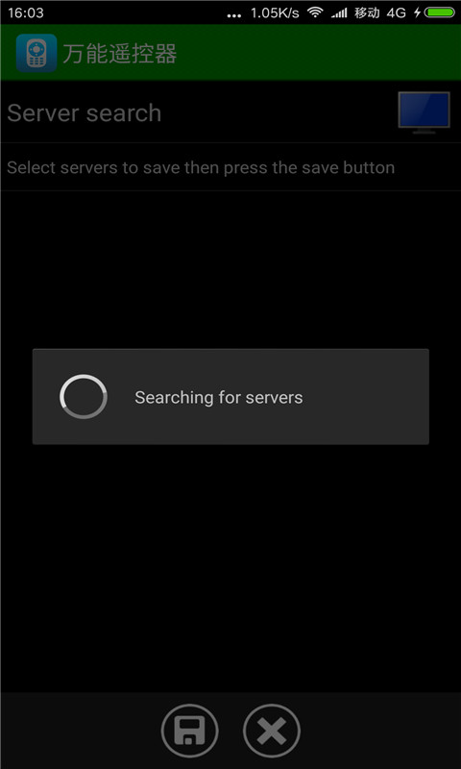Tap the Wi-Fi status icon

(x=315, y=12)
